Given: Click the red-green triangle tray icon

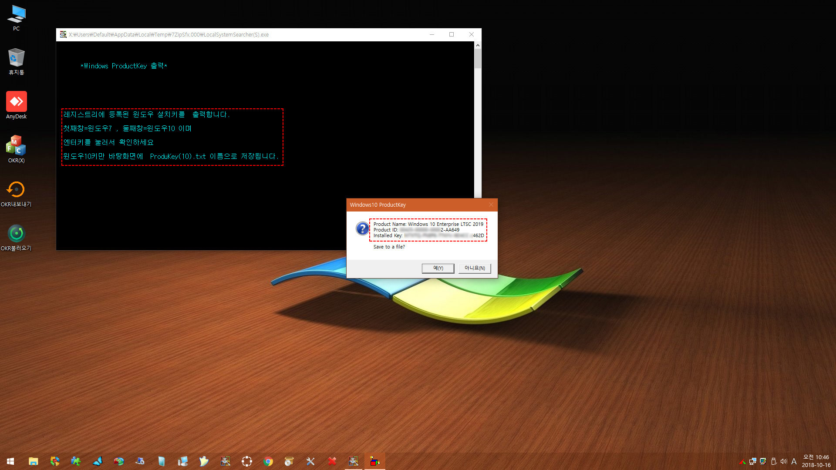Looking at the screenshot, I should (x=742, y=462).
